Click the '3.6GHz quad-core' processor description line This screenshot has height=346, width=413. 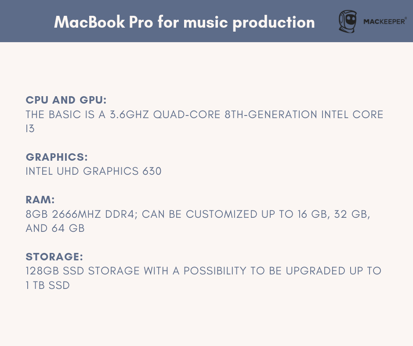pyautogui.click(x=204, y=115)
